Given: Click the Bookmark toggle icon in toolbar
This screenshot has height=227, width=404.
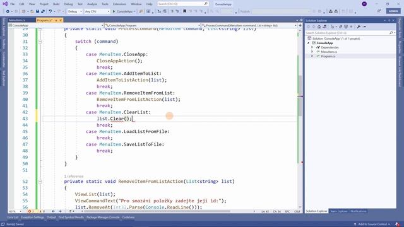Looking at the screenshot, I should pyautogui.click(x=184, y=11).
